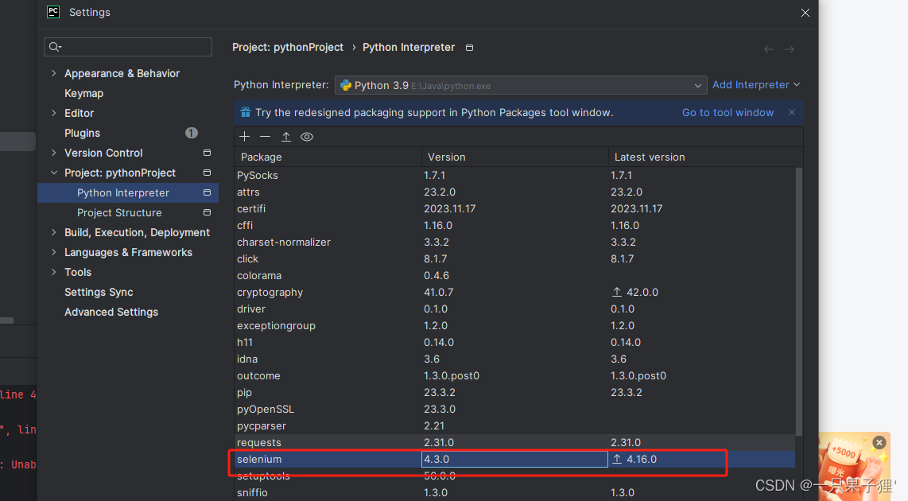Close the CSDN promo popup

(x=879, y=442)
